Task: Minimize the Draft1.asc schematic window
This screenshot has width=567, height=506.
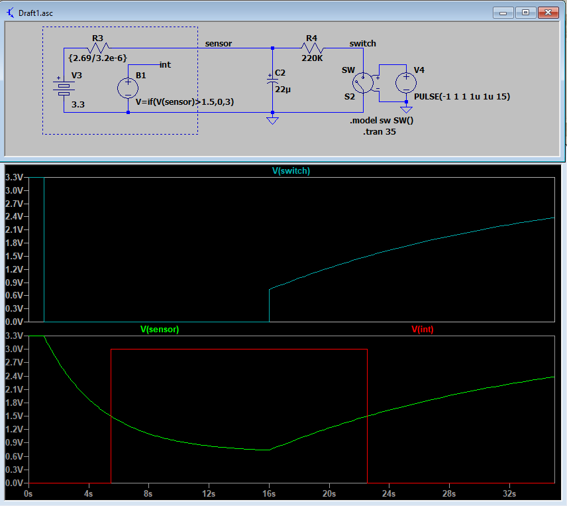Action: 503,13
